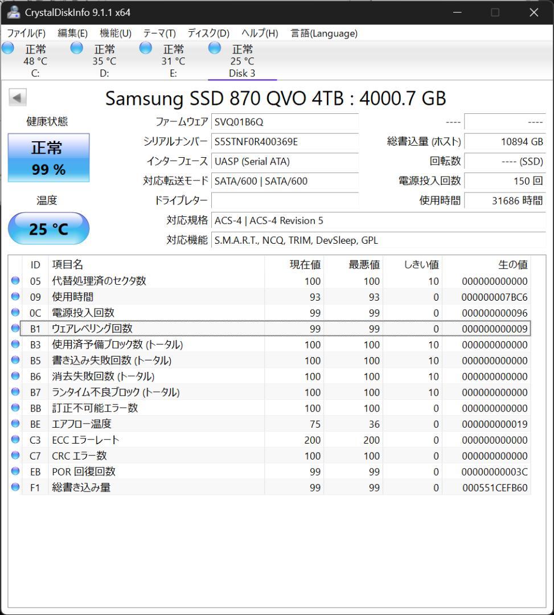Click the 最悪値 column header
This screenshot has height=615, width=554.
[354, 265]
